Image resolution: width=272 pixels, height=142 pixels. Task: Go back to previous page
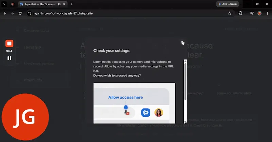[5, 13]
